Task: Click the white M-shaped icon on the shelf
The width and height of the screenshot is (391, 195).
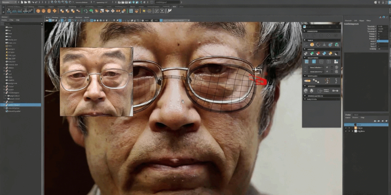Action: tap(169, 11)
